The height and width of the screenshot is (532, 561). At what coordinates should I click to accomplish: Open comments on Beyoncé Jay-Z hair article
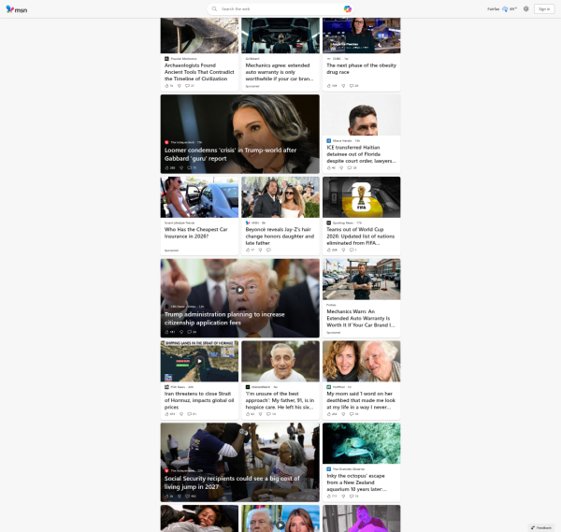pyautogui.click(x=268, y=250)
